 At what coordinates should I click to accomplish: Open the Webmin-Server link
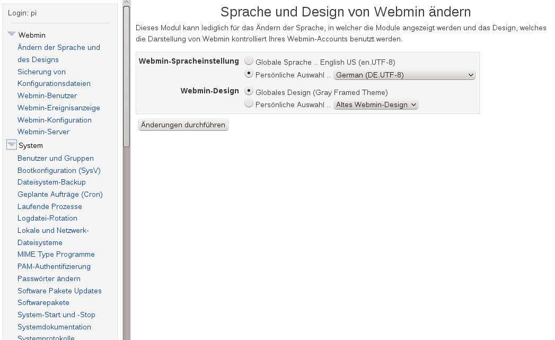[43, 132]
